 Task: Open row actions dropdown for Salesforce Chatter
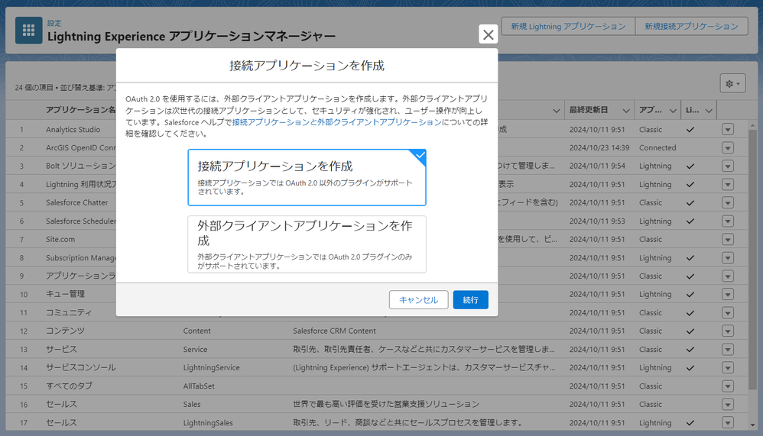[x=728, y=202]
